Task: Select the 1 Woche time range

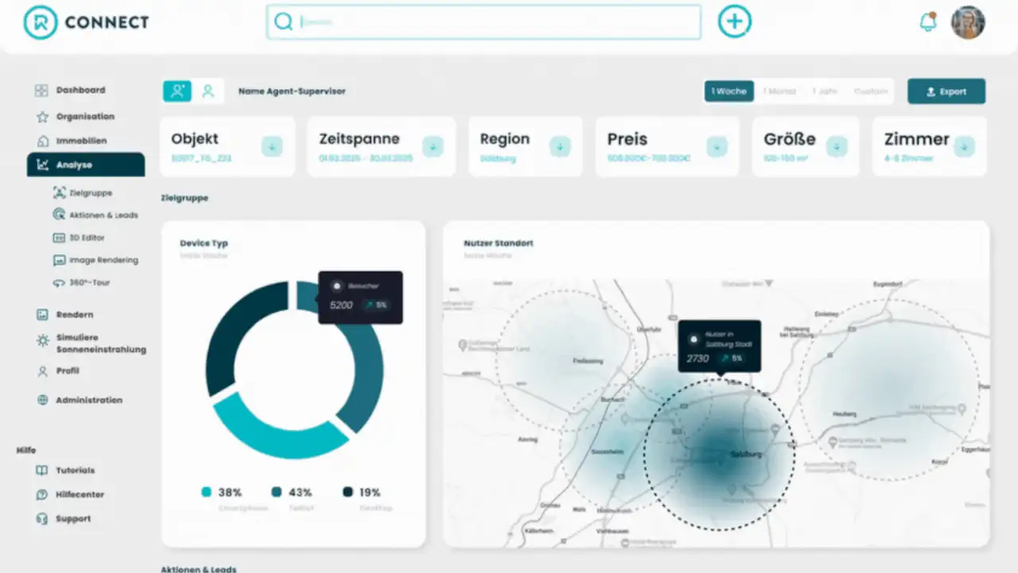Action: tap(729, 92)
